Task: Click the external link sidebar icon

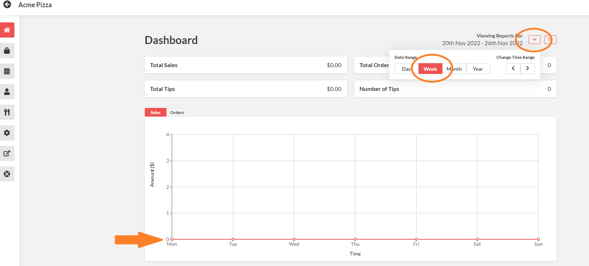Action: coord(7,153)
